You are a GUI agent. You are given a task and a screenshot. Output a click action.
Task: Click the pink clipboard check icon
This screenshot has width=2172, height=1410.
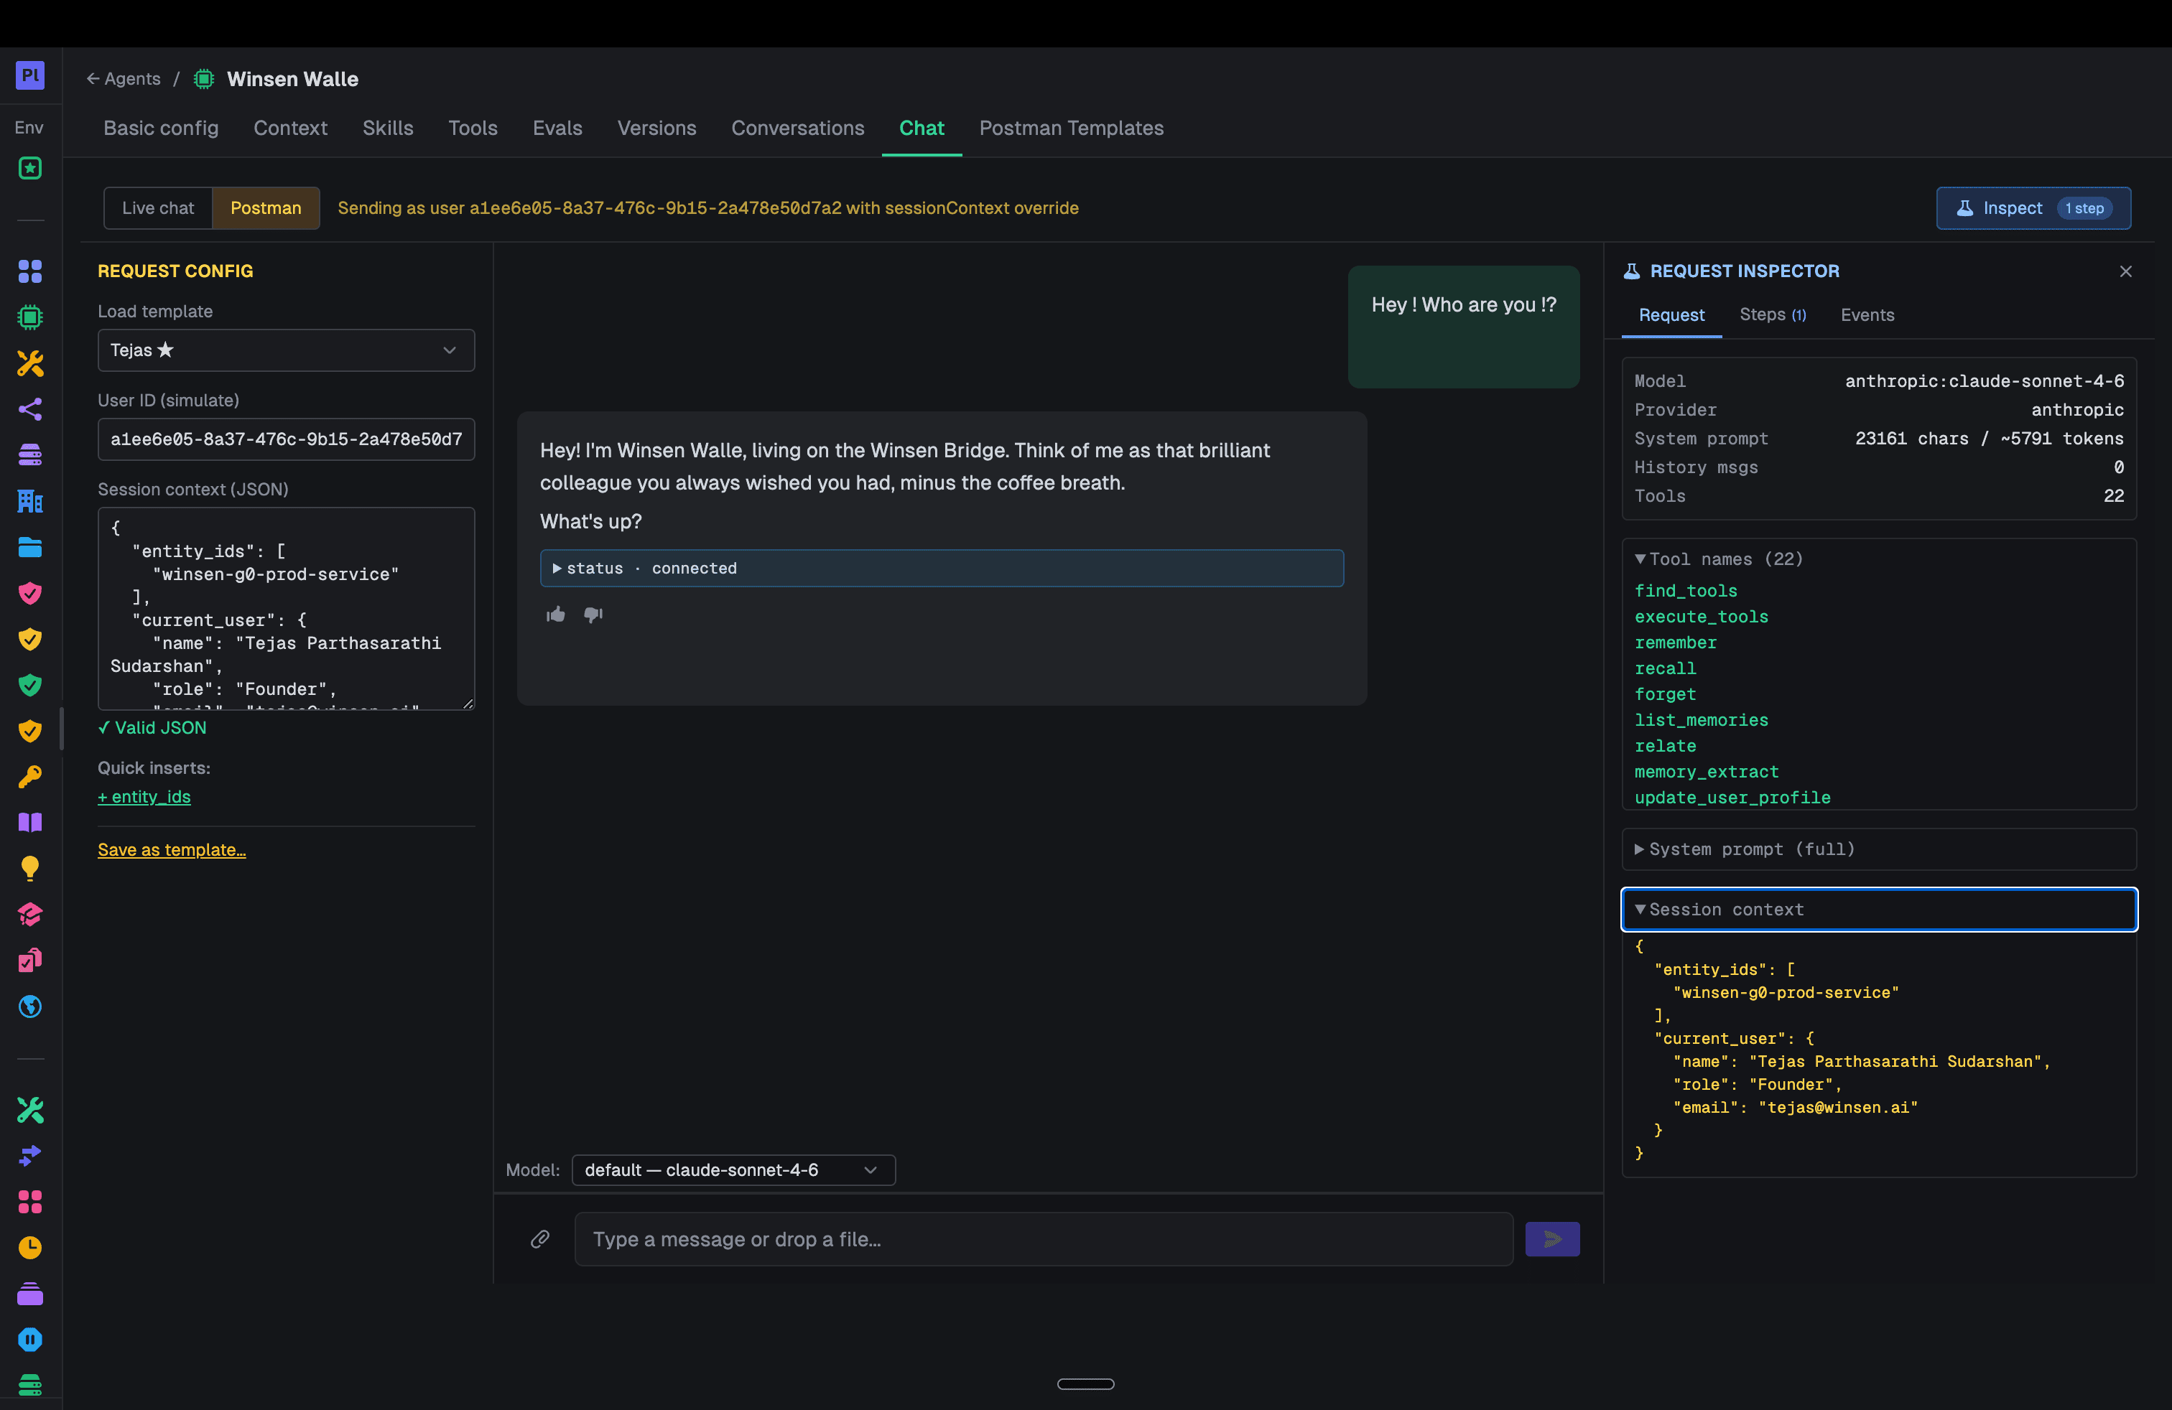(30, 961)
